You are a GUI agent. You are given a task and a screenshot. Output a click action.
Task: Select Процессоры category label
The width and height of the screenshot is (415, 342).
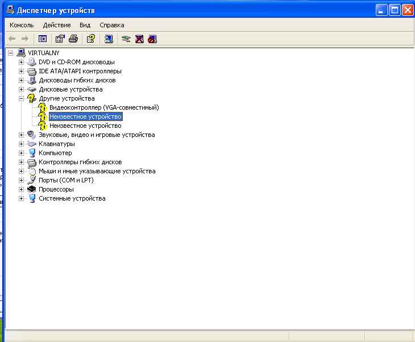click(56, 189)
